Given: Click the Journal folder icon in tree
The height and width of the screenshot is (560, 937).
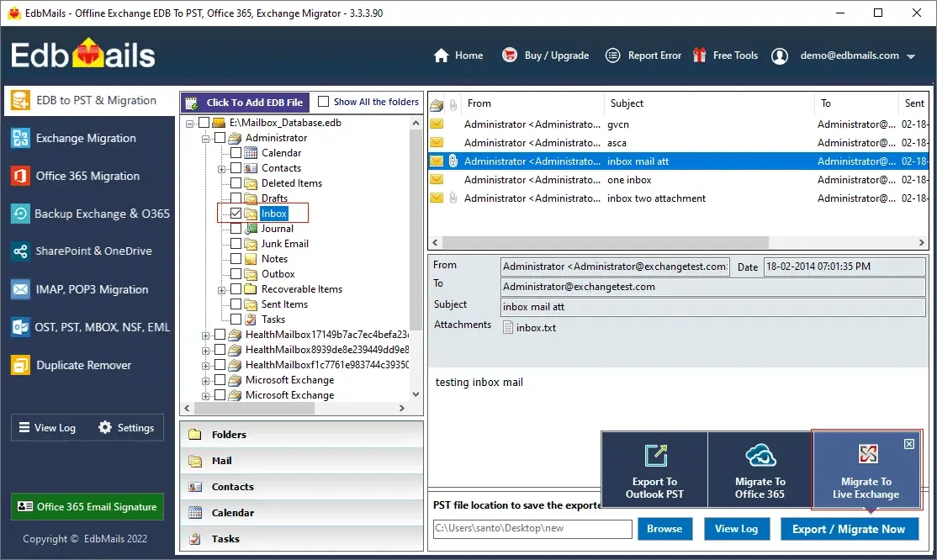Looking at the screenshot, I should pyautogui.click(x=251, y=229).
